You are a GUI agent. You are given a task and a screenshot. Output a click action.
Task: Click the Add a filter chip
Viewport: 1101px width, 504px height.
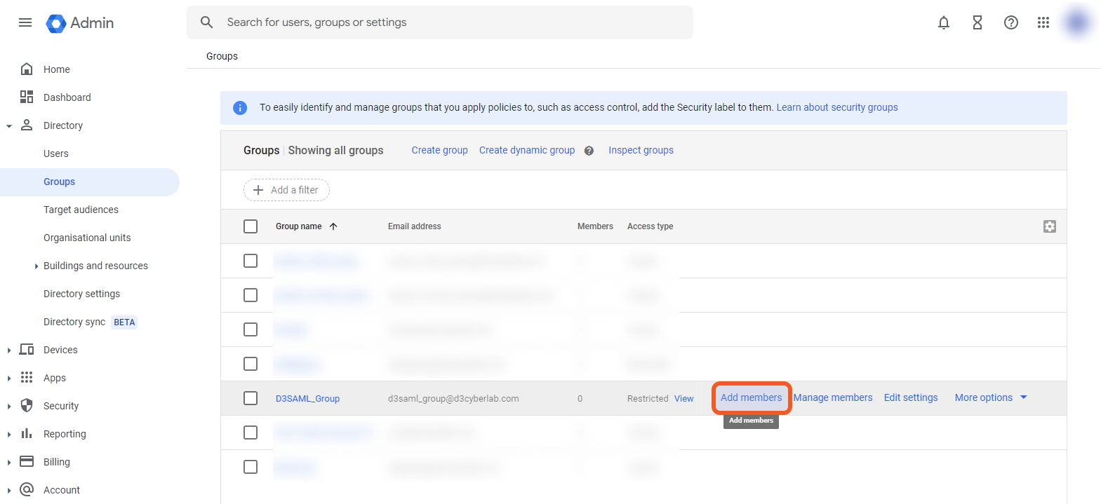coord(286,190)
